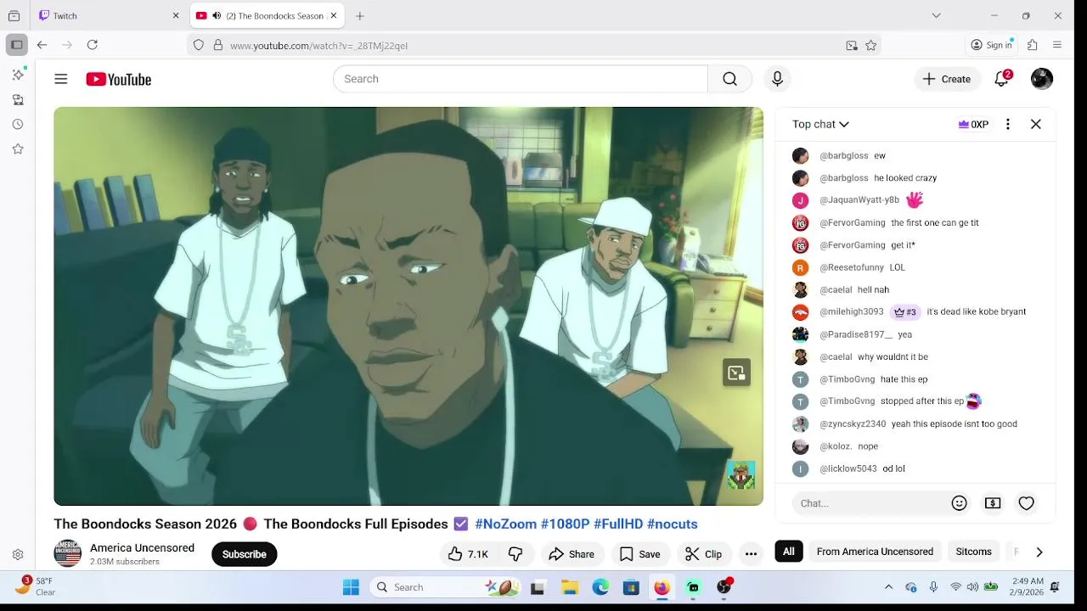Select The Boondocks Season YouTube tab
1087x611 pixels.
pyautogui.click(x=268, y=15)
